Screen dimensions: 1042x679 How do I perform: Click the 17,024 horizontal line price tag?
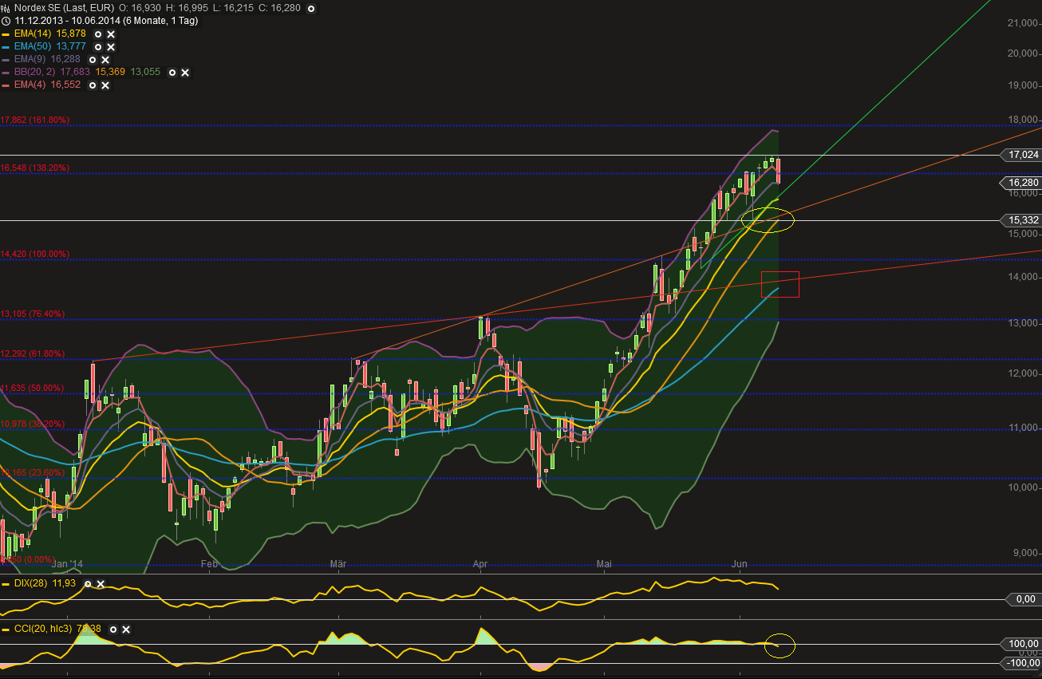click(x=1022, y=155)
